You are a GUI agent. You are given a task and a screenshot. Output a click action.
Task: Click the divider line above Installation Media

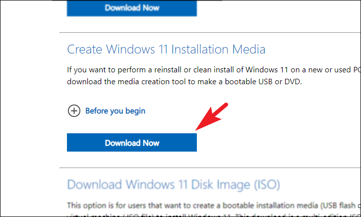click(210, 33)
